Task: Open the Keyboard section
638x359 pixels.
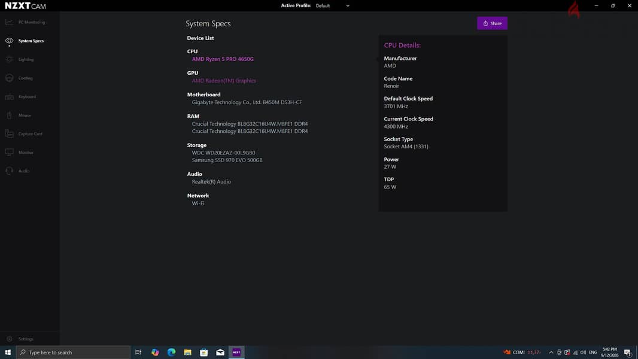Action: coord(21,97)
